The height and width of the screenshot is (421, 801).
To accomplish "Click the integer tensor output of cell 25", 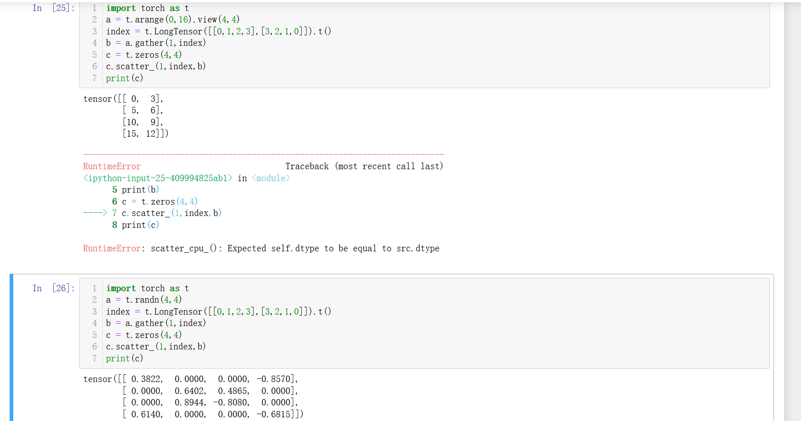I will pyautogui.click(x=126, y=116).
